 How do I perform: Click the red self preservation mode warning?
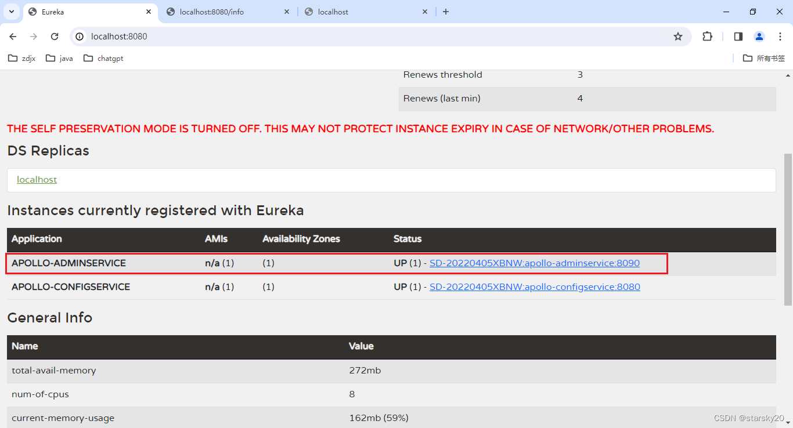click(x=361, y=129)
